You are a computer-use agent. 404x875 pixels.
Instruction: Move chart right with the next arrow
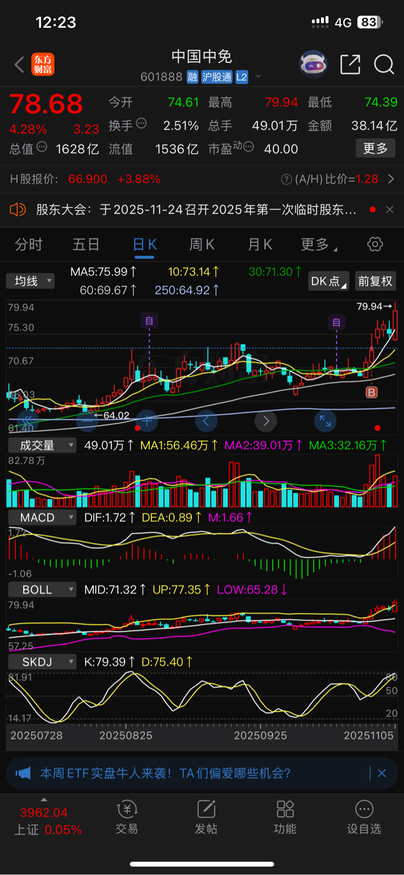pyautogui.click(x=266, y=421)
